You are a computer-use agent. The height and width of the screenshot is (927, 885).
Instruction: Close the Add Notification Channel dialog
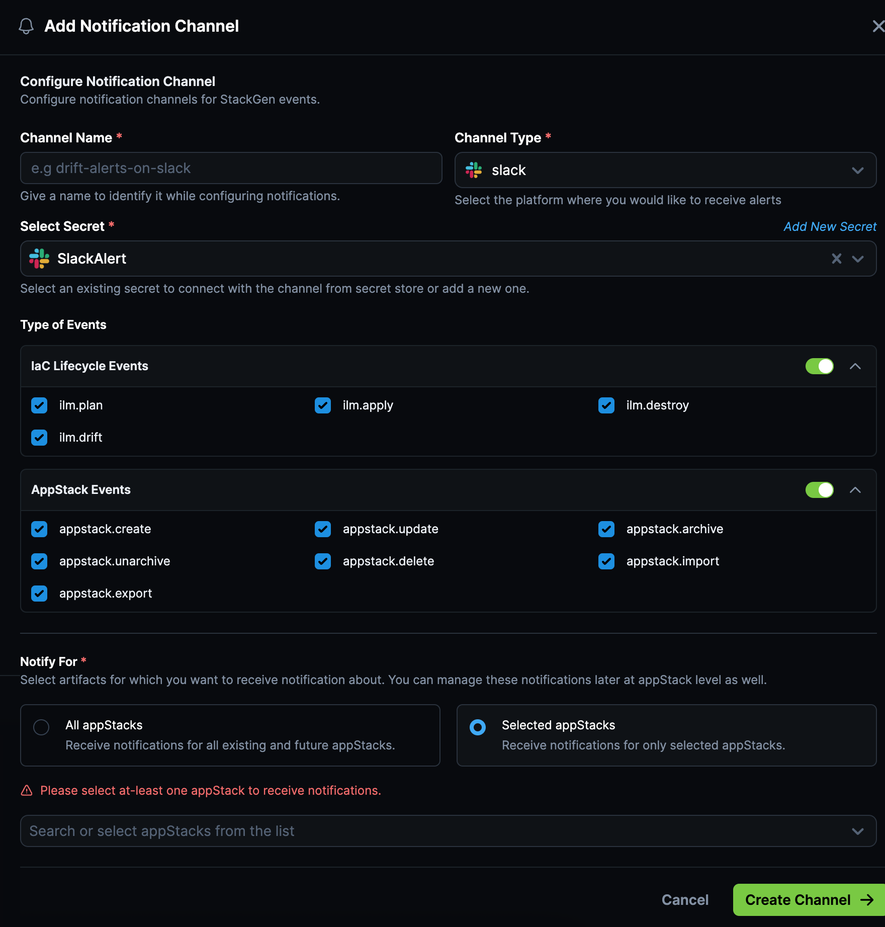[x=878, y=26]
